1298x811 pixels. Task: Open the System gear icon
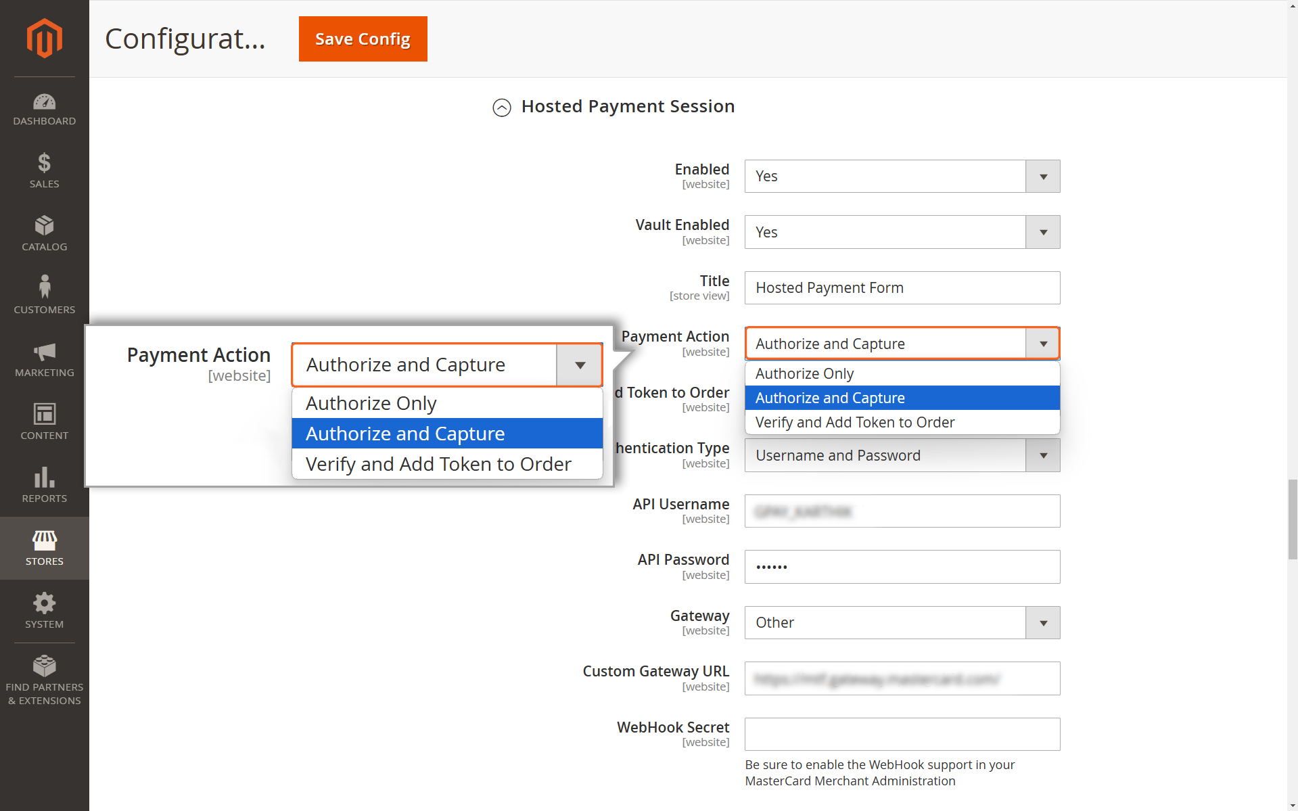coord(44,603)
